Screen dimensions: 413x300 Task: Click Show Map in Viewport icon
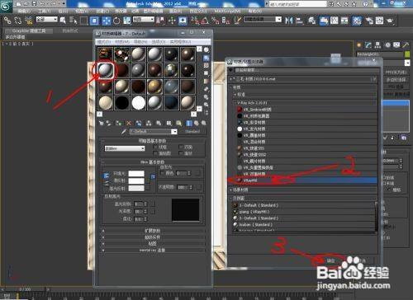(179, 124)
